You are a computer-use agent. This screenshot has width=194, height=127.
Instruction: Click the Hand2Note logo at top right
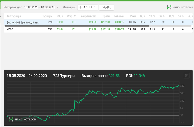click(x=180, y=7)
